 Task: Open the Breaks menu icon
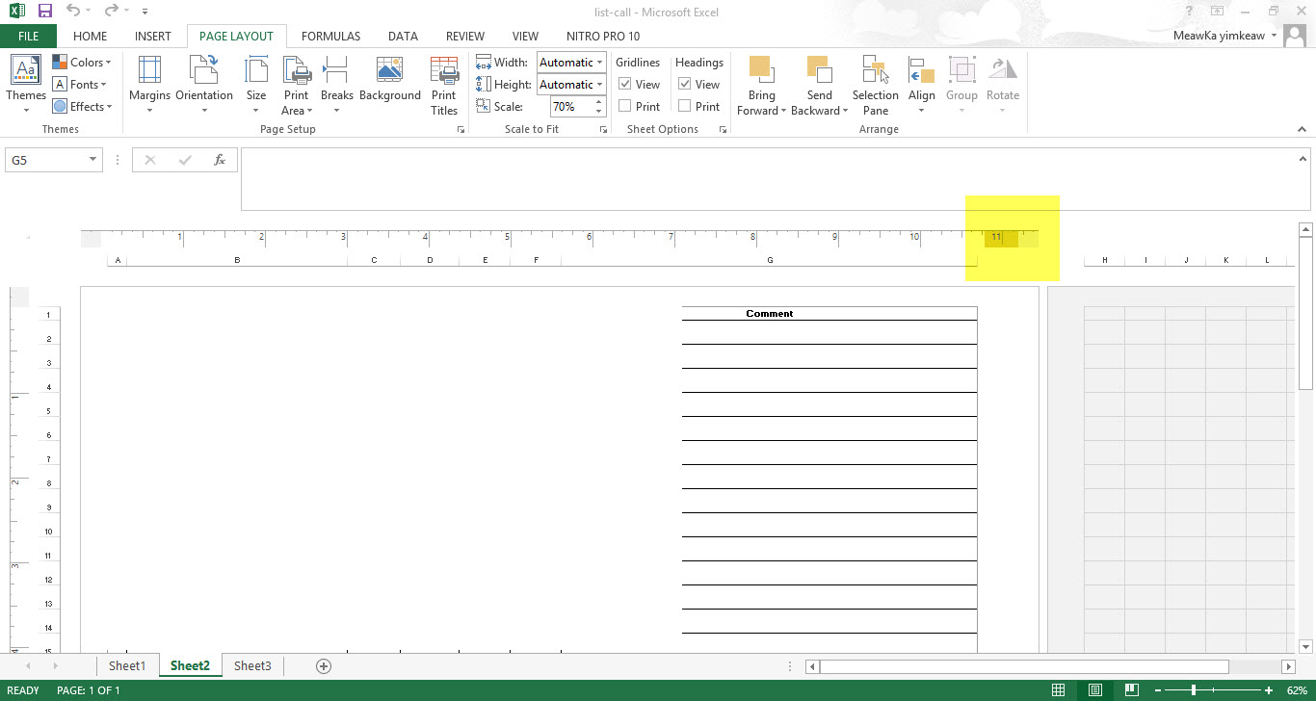pyautogui.click(x=336, y=72)
